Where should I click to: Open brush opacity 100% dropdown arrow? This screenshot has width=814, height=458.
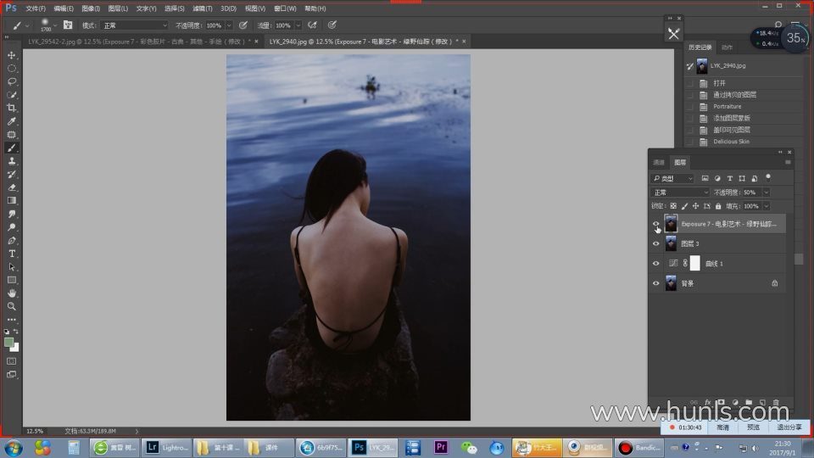click(x=229, y=25)
